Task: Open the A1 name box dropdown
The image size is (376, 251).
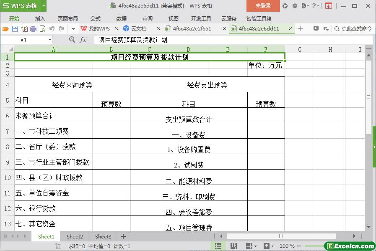Action: pos(50,40)
